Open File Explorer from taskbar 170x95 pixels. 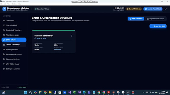click(x=50, y=93)
